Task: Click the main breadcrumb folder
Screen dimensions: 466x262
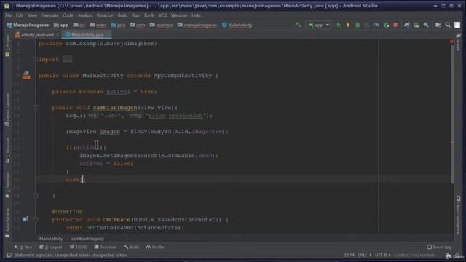Action: 98,25
